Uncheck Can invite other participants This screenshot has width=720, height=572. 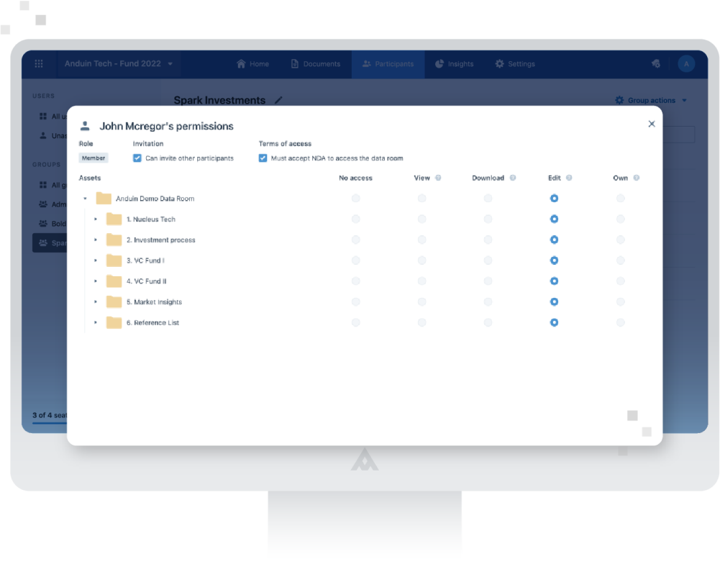tap(137, 158)
